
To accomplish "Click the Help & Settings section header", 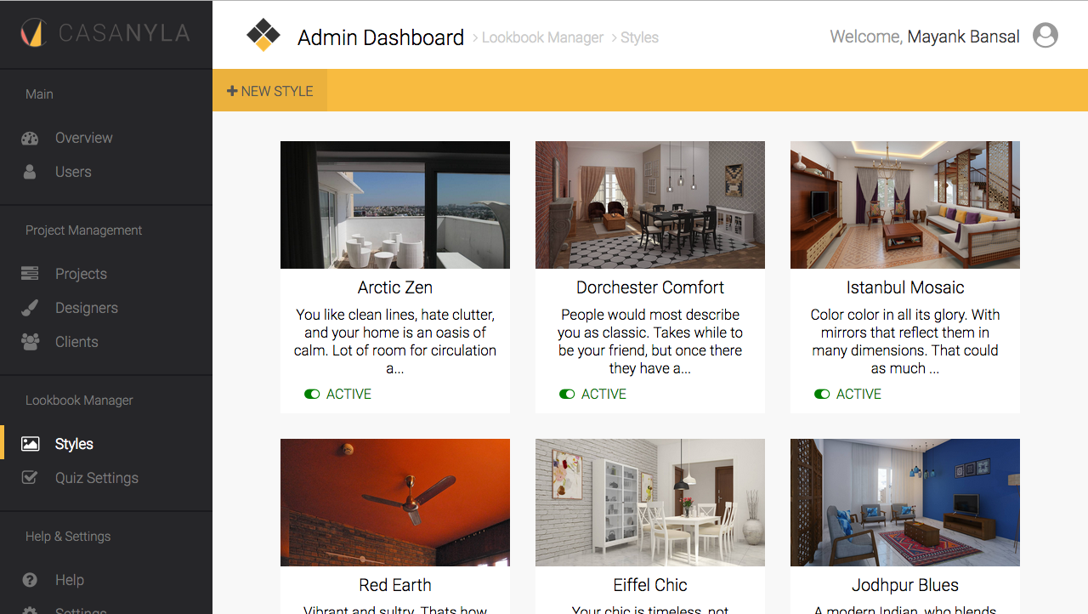I will coord(68,537).
